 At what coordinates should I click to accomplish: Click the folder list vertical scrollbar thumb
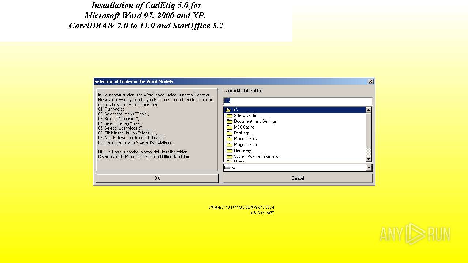point(368,130)
